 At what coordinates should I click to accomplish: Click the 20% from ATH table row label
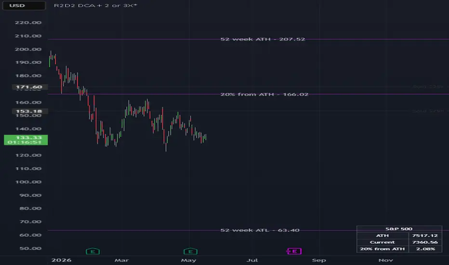pos(383,249)
